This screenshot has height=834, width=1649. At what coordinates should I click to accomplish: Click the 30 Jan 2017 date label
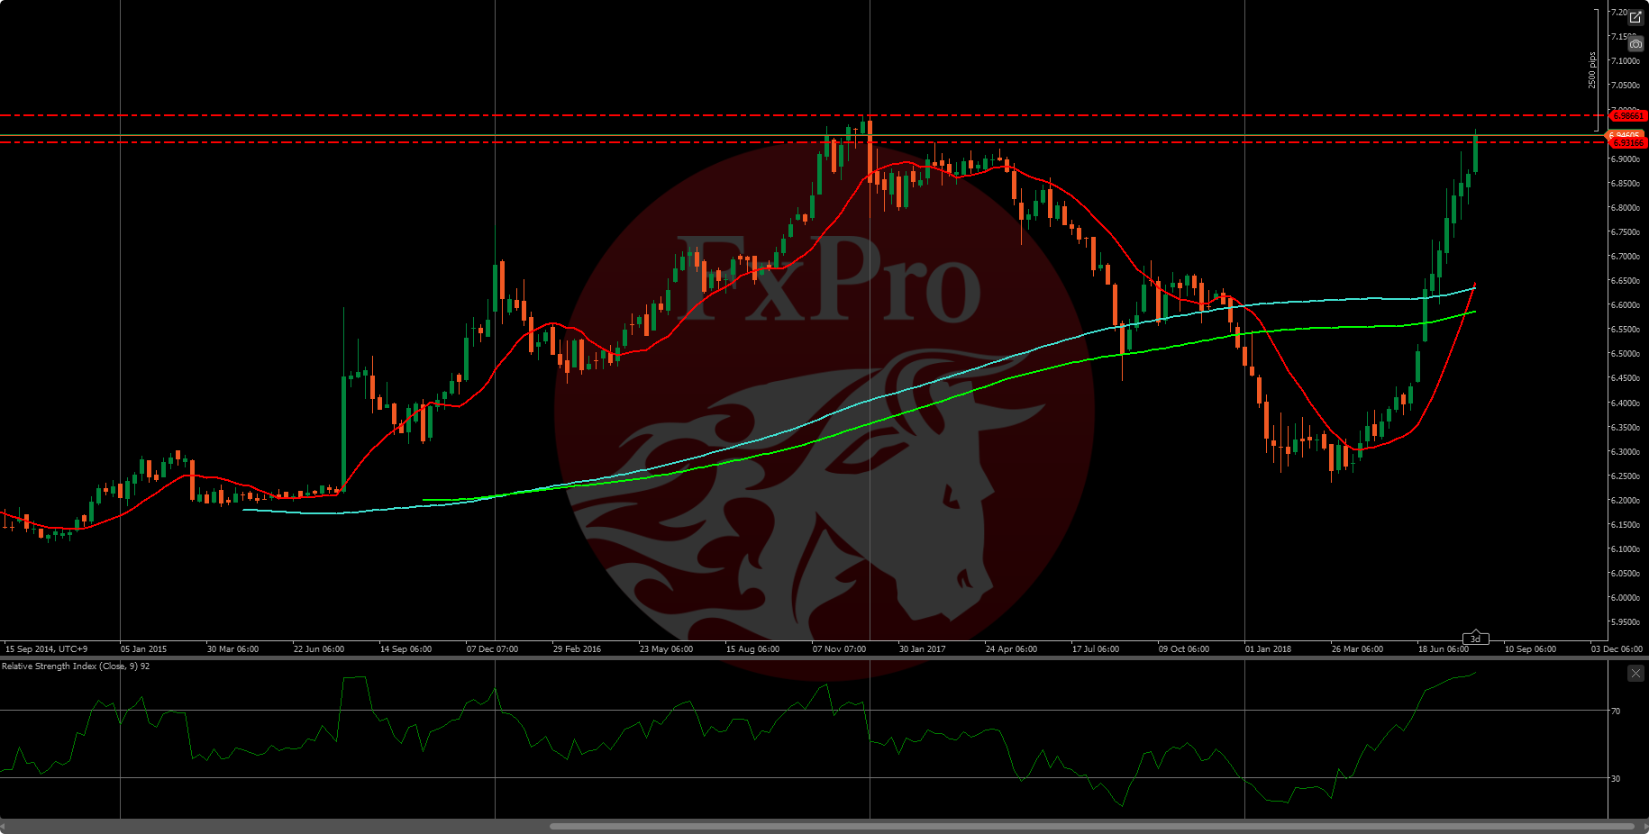[x=922, y=648]
